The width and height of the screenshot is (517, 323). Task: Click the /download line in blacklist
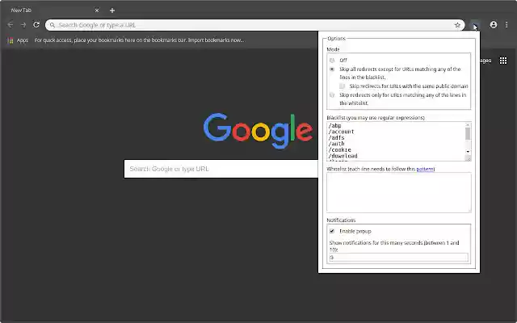[x=343, y=156]
